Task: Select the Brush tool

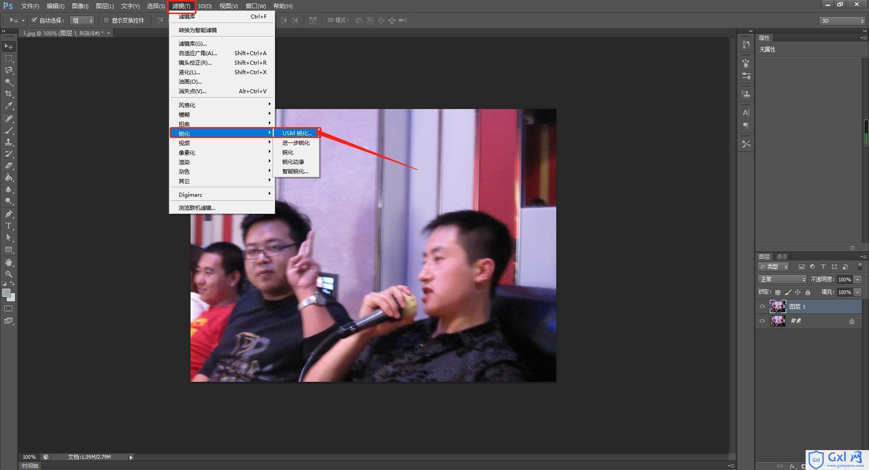Action: [x=9, y=130]
